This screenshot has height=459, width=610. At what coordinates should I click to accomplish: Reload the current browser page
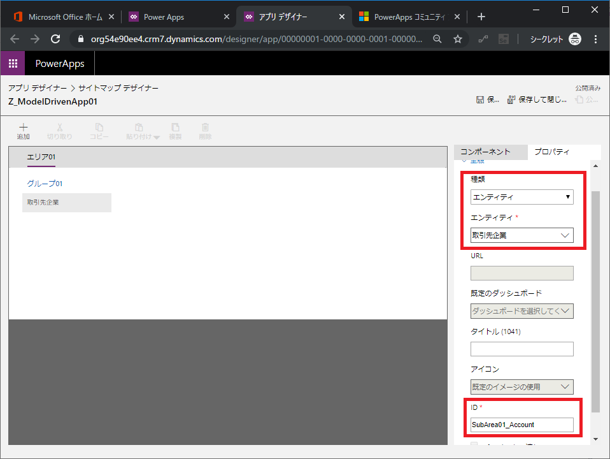point(55,39)
